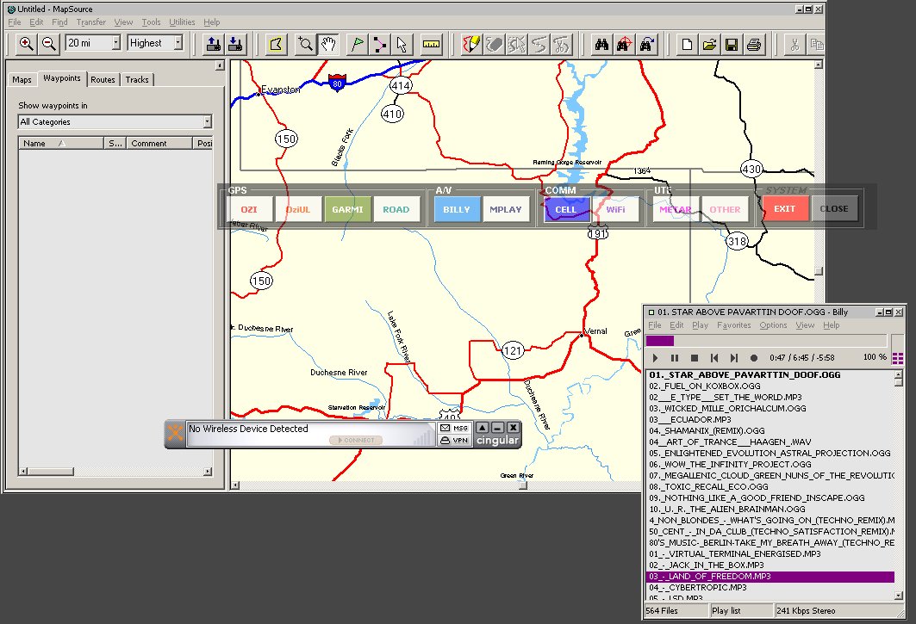Click the yellow-marker map editing tool icon
Screen dimensions: 916x624
coord(471,44)
